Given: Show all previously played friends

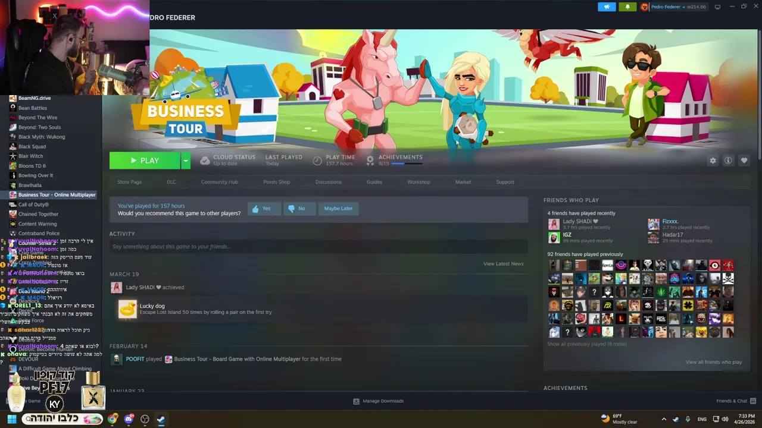Looking at the screenshot, I should coord(586,344).
